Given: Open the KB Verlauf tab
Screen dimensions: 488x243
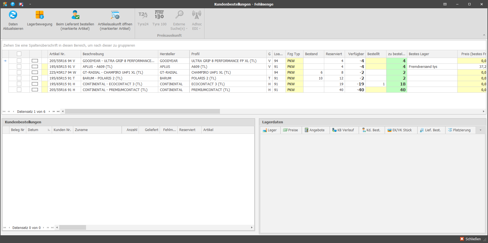Looking at the screenshot, I should click(343, 130).
